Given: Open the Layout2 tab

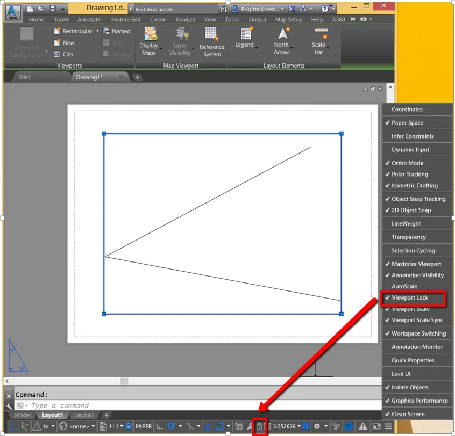Looking at the screenshot, I should click(84, 415).
